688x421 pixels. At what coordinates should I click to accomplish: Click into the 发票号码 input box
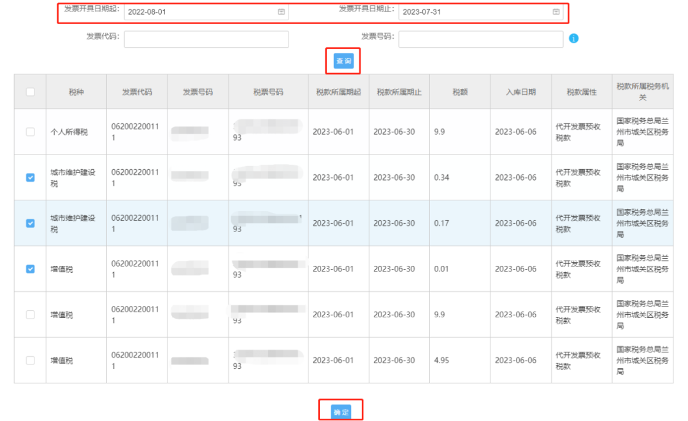[481, 39]
